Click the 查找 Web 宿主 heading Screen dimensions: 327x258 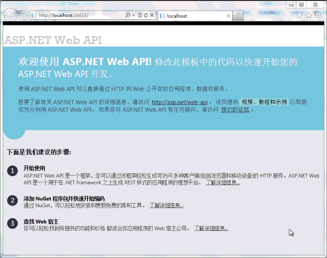click(41, 221)
